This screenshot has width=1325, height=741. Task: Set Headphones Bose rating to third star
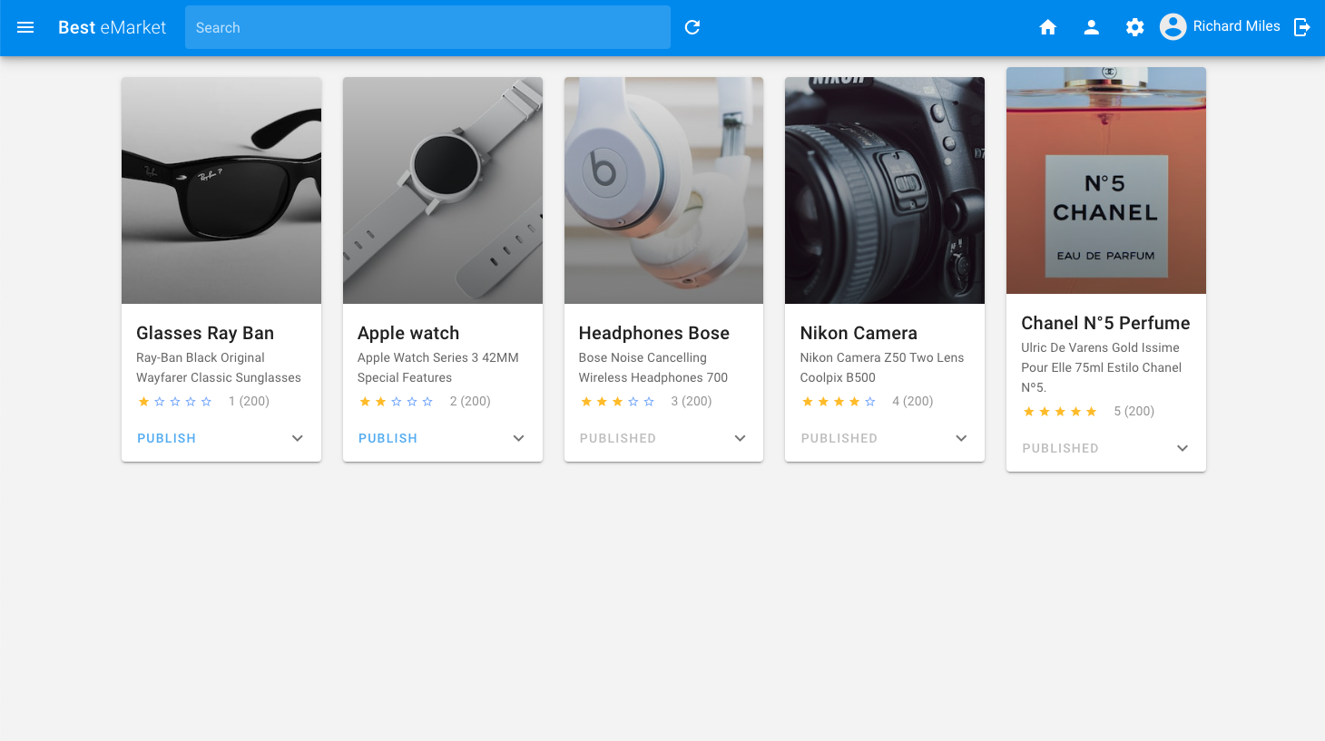(617, 401)
